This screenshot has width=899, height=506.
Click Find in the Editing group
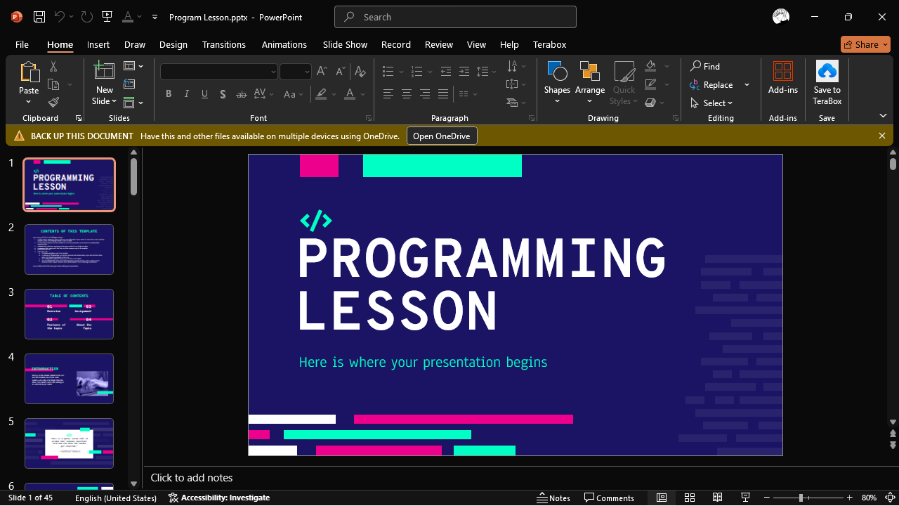click(705, 66)
